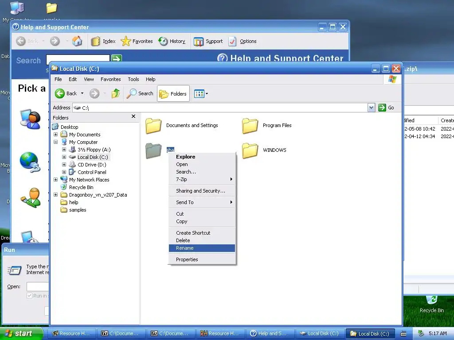
Task: Open the address bar dropdown arrow
Action: coord(371,108)
